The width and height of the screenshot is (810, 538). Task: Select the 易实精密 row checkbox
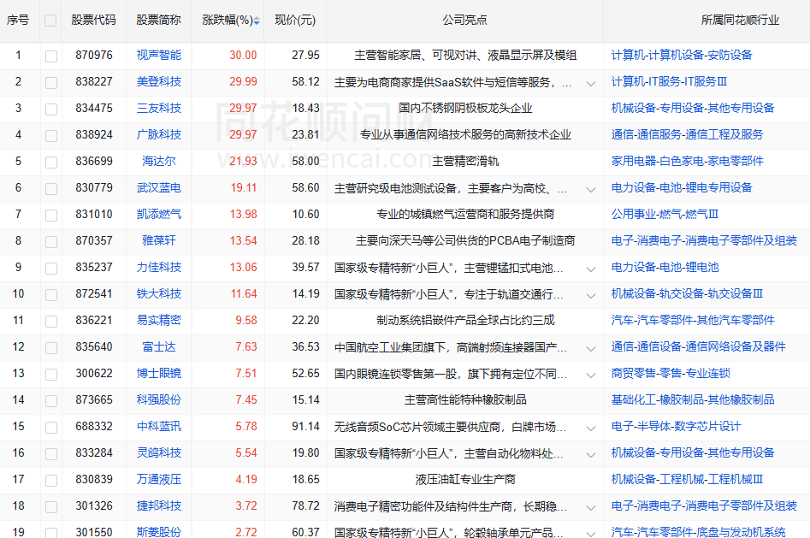tap(51, 322)
